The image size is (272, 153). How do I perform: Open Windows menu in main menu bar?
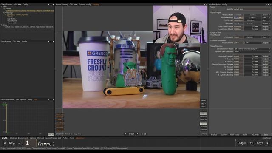click(x=13, y=138)
